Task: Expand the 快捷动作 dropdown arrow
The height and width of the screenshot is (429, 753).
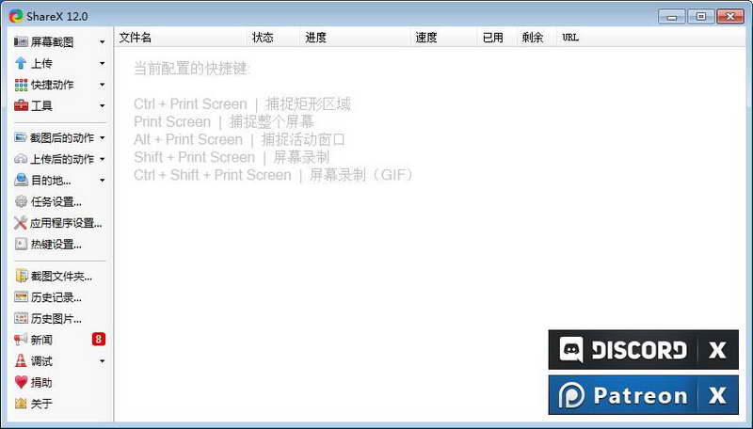Action: pyautogui.click(x=102, y=85)
